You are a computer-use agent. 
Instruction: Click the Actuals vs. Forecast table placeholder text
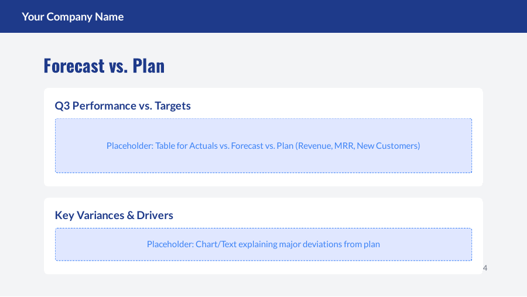tap(263, 146)
